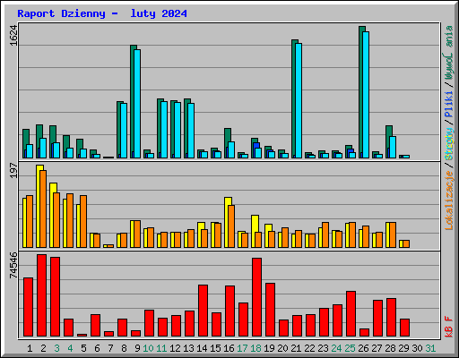Click day label 14 on axis

click(202, 348)
